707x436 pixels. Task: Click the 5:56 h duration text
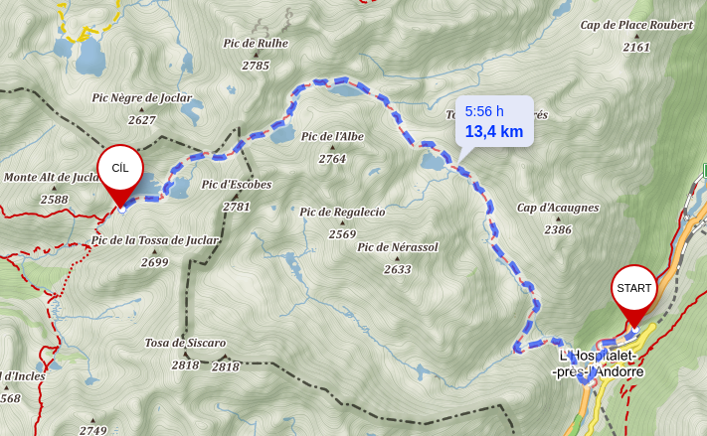click(484, 111)
